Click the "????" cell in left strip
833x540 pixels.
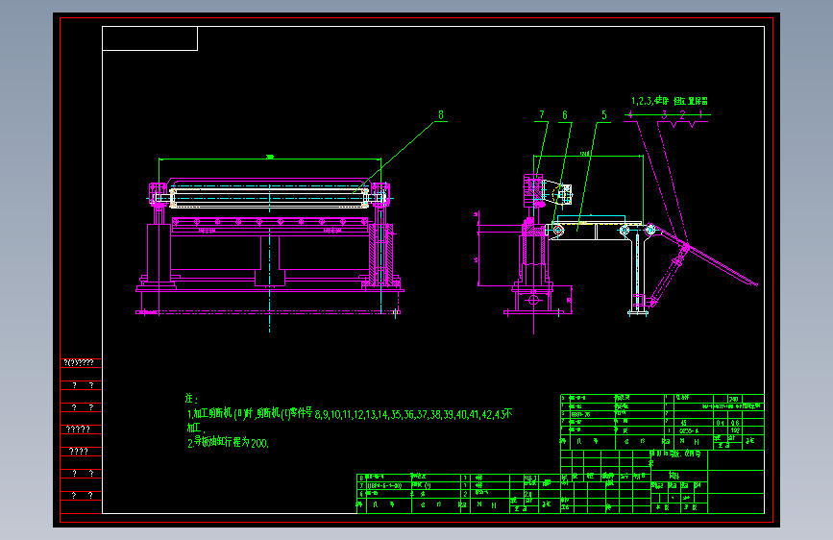(x=79, y=452)
